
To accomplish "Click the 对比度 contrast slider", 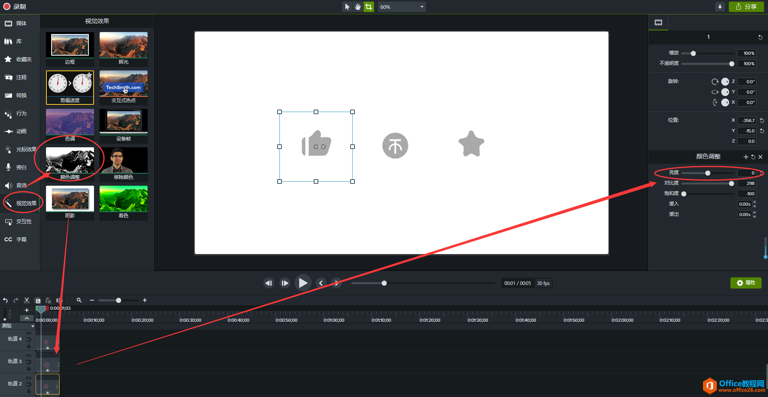I will click(708, 184).
